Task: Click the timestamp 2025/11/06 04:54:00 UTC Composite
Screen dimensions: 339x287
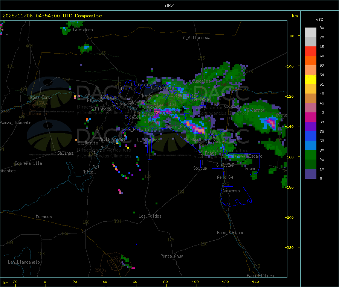Action: pyautogui.click(x=52, y=16)
